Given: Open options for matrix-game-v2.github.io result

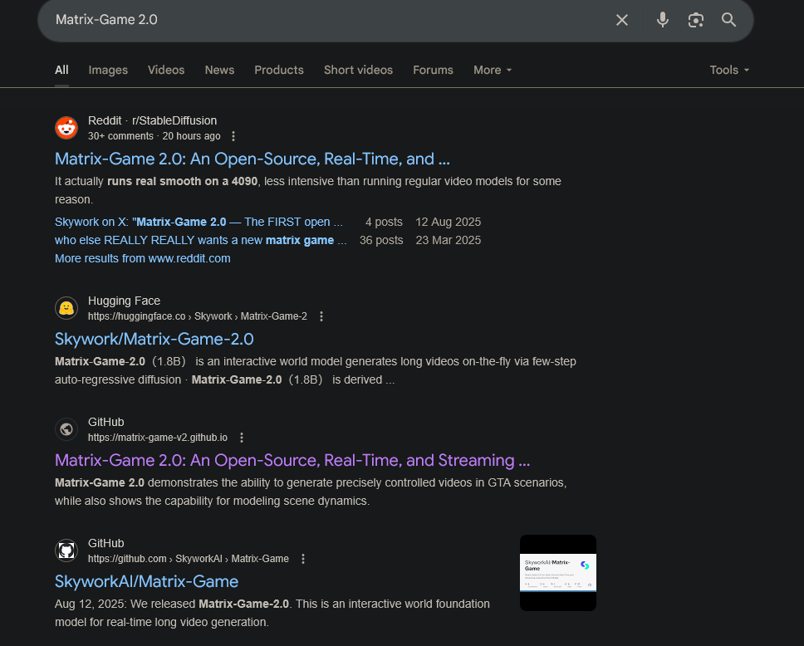Looking at the screenshot, I should pyautogui.click(x=242, y=438).
